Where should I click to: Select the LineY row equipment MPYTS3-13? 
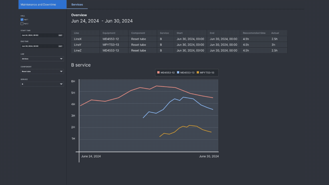(111, 45)
